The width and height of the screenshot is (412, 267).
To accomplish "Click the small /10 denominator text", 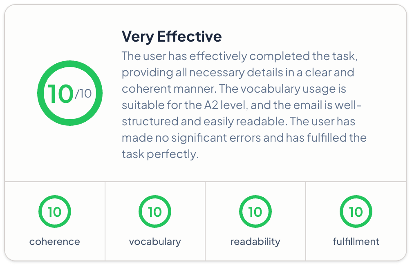I will [83, 94].
